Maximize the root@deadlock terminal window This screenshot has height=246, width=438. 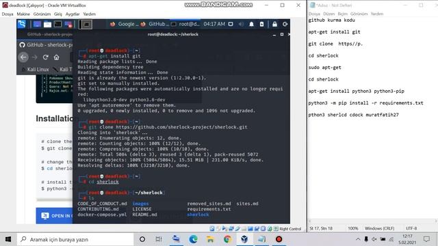pyautogui.click(x=281, y=34)
